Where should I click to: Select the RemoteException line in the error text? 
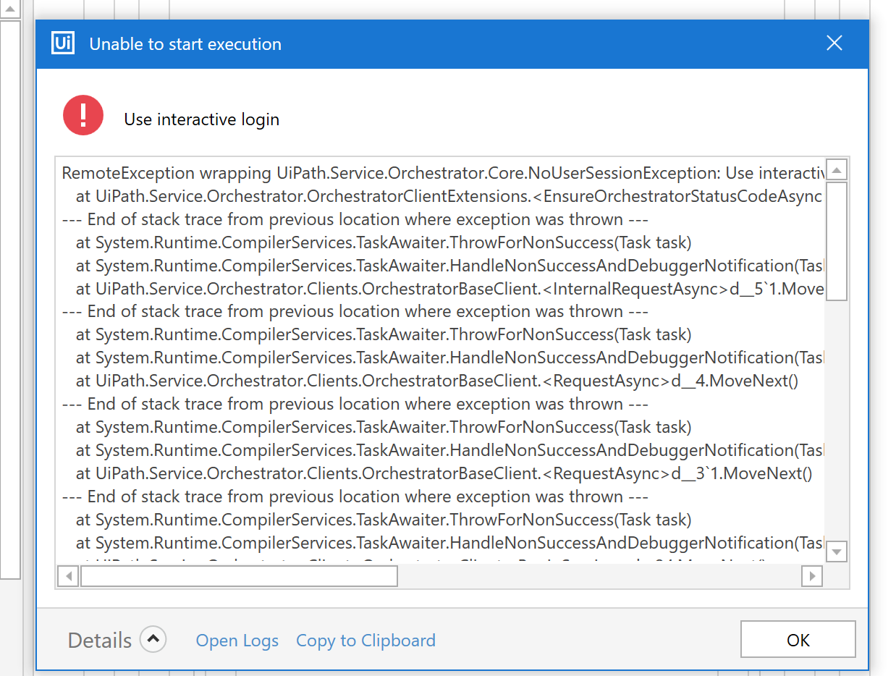tap(362, 173)
